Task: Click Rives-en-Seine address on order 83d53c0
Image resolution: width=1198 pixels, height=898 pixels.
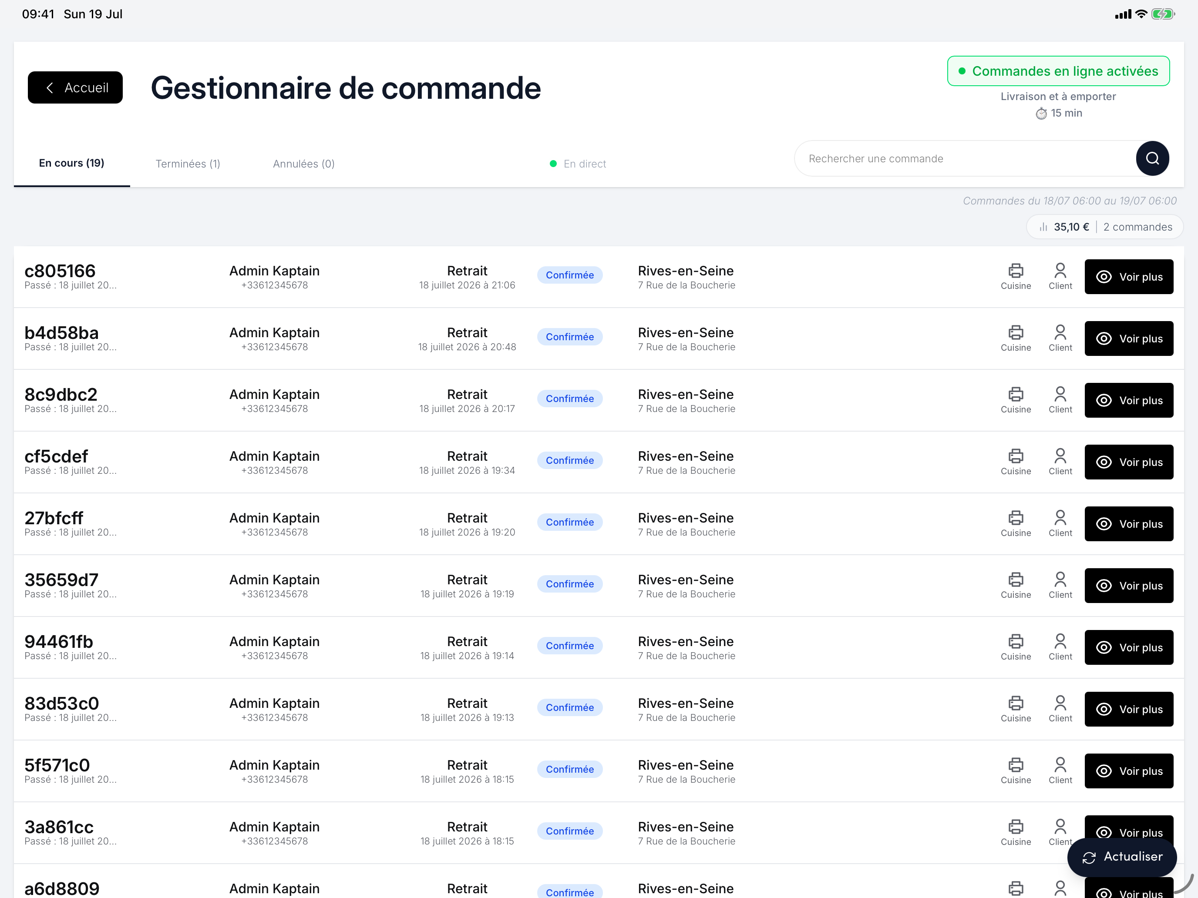Action: tap(686, 710)
